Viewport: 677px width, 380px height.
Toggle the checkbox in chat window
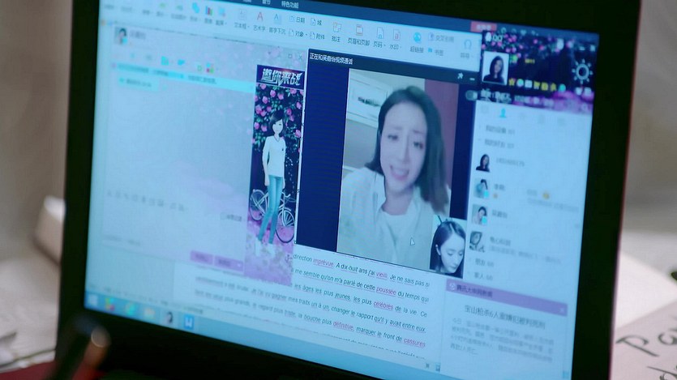(224, 217)
